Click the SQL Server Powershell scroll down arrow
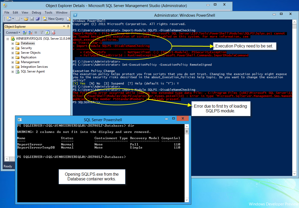The image size is (299, 208). pos(187,200)
